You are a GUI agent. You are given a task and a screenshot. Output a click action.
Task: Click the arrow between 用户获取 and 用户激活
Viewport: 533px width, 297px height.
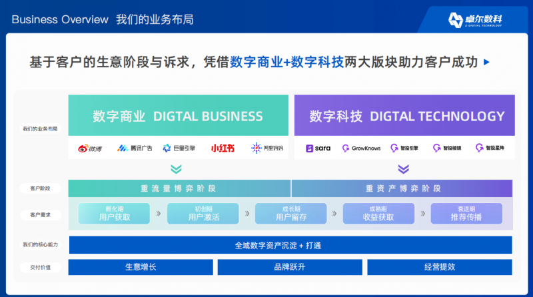pyautogui.click(x=159, y=214)
